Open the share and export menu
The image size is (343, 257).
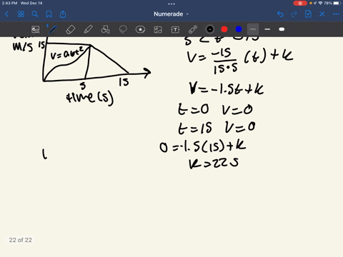tap(63, 14)
